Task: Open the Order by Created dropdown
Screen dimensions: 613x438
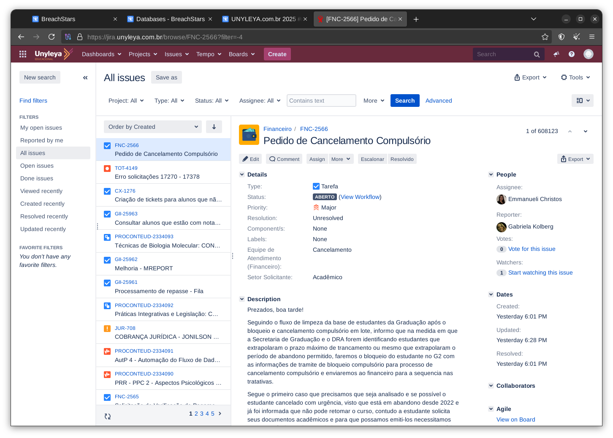Action: point(152,127)
